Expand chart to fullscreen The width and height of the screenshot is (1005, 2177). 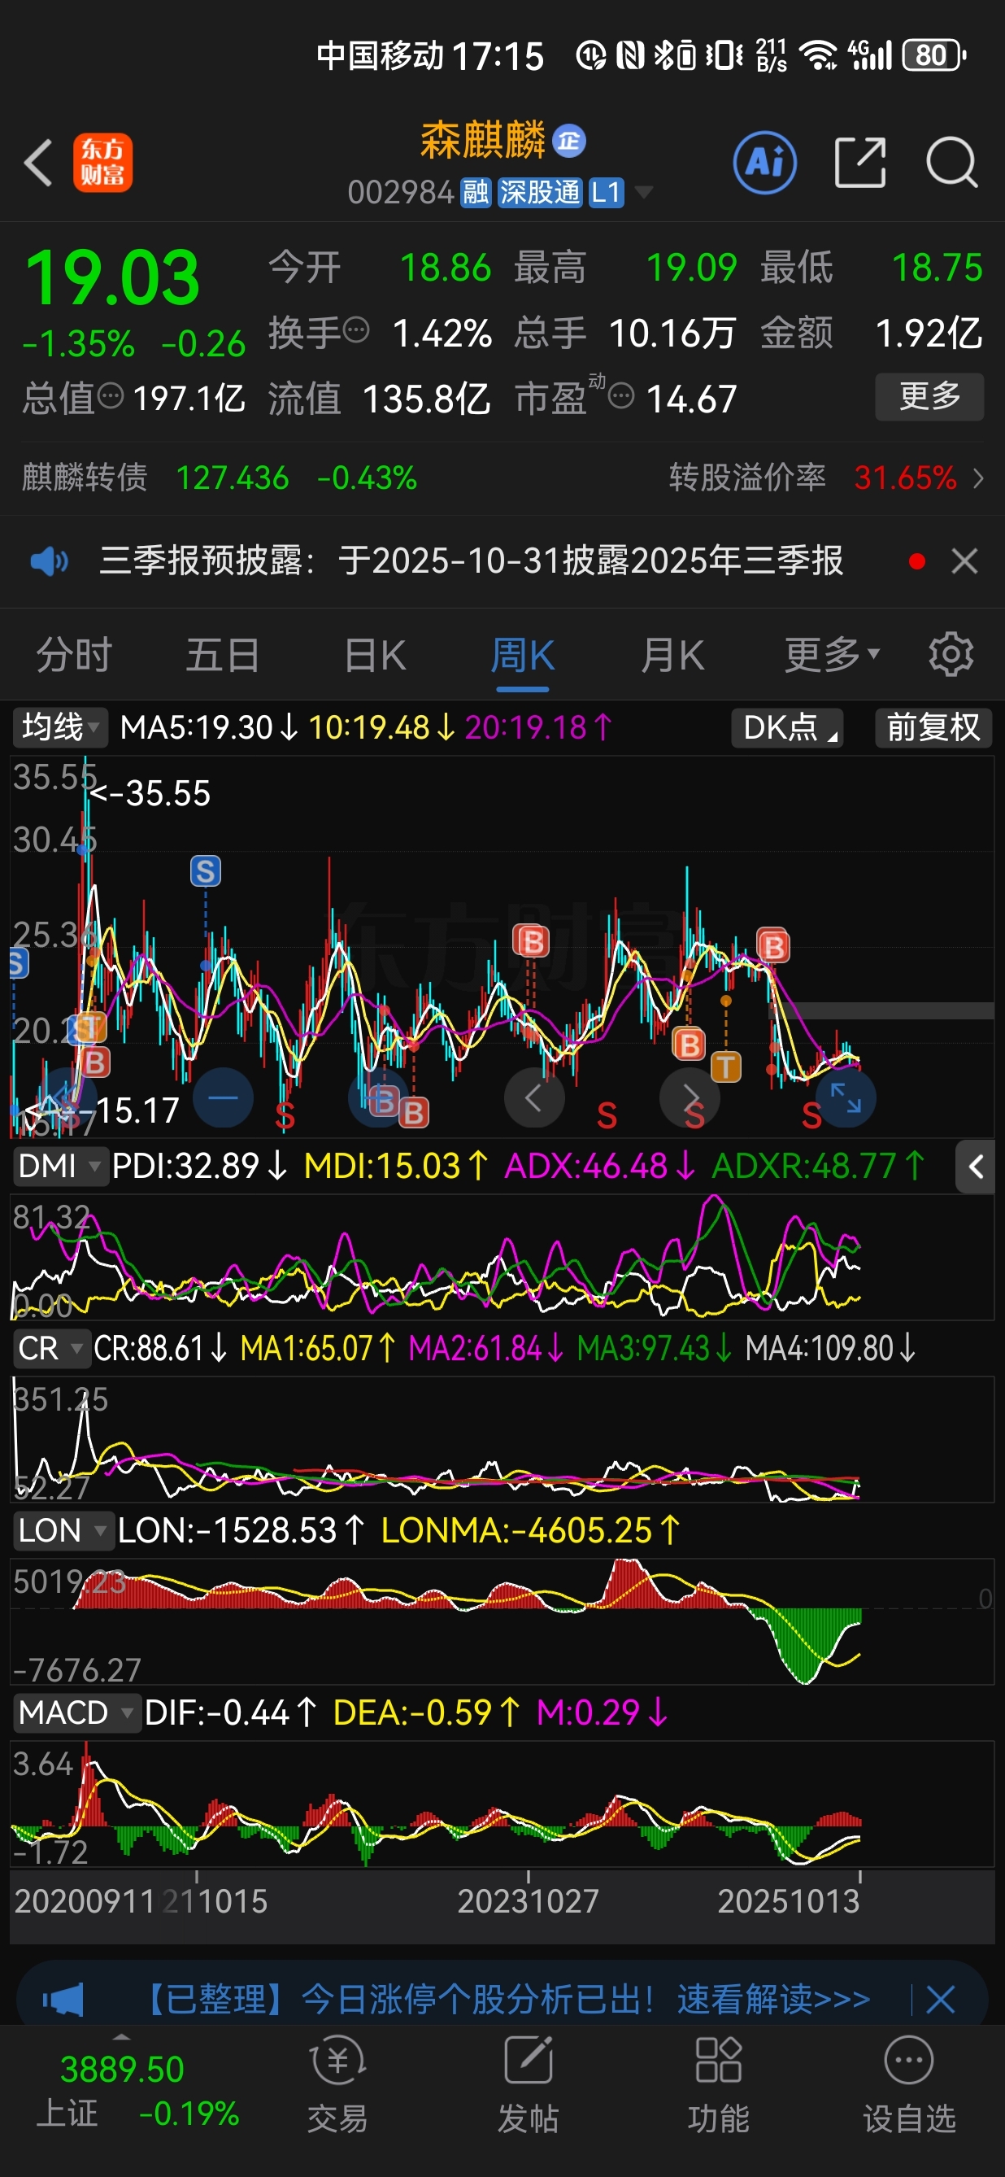pyautogui.click(x=846, y=1097)
